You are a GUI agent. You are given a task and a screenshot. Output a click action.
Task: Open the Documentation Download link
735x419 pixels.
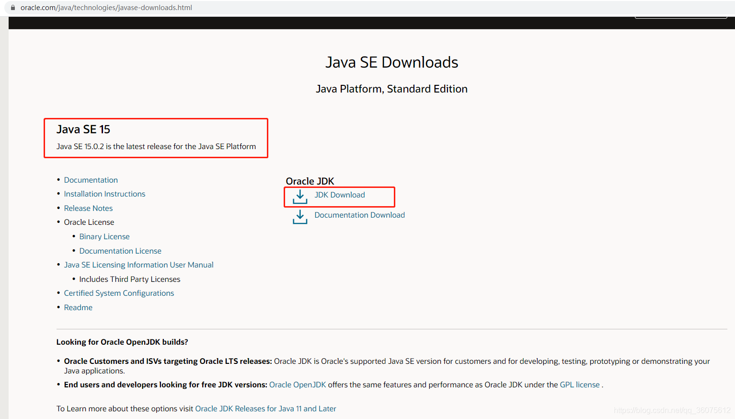pyautogui.click(x=359, y=215)
